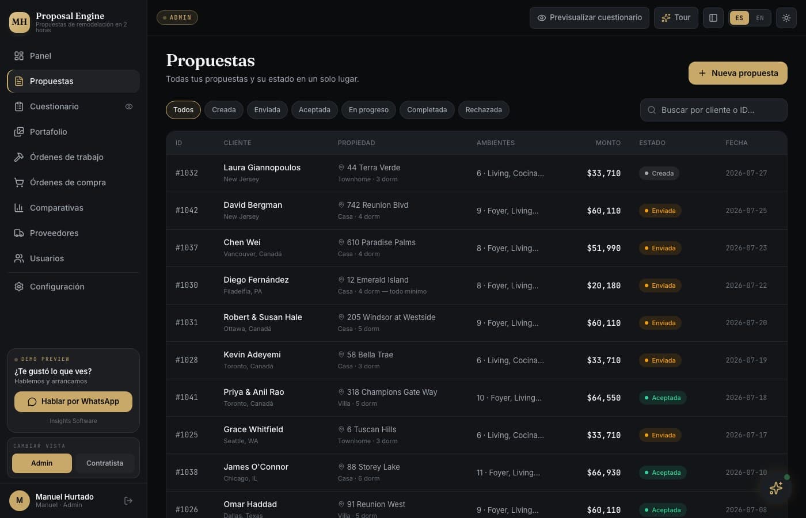Click Hablar por WhatsApp

pyautogui.click(x=73, y=402)
